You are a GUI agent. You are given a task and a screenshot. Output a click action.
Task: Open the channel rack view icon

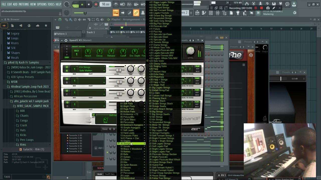[211, 13]
